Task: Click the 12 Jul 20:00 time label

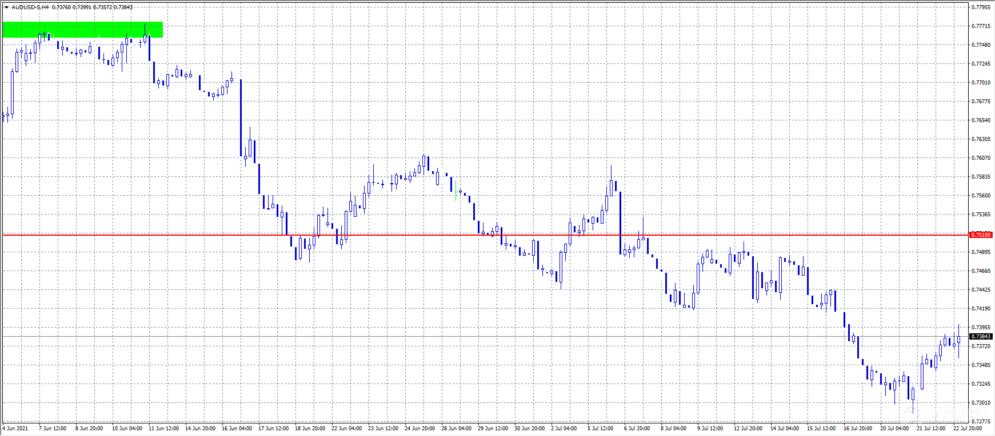Action: pyautogui.click(x=748, y=429)
